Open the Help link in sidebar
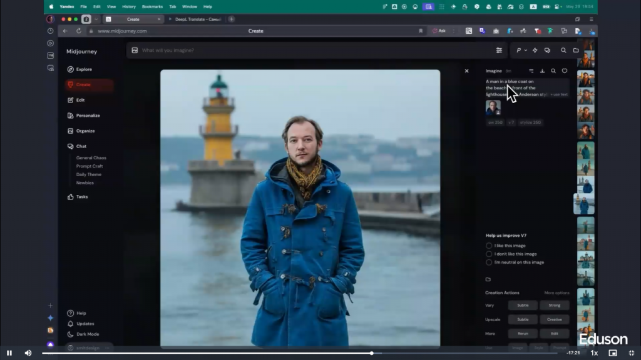This screenshot has width=641, height=360. click(77, 313)
